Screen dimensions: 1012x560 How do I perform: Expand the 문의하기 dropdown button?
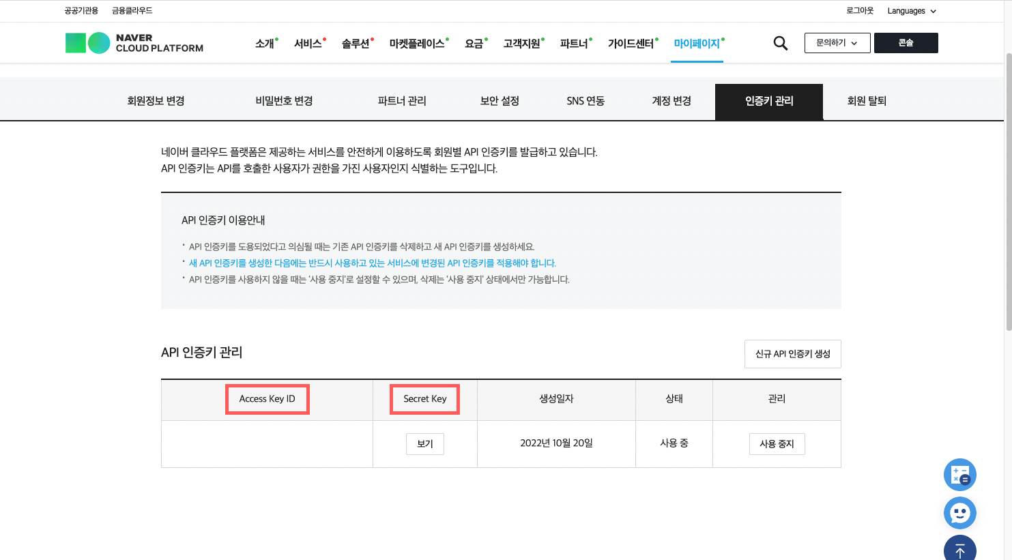pos(837,43)
